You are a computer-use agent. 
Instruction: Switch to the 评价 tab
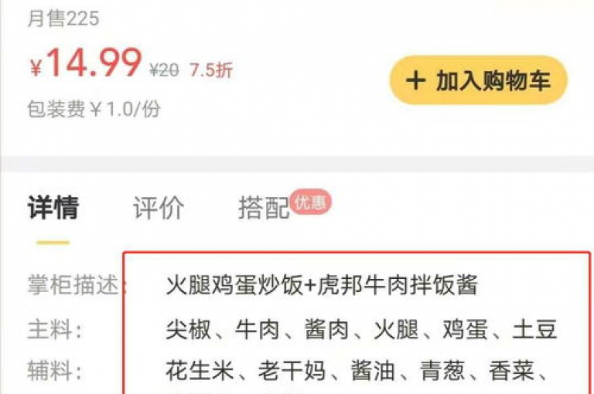[x=159, y=207]
